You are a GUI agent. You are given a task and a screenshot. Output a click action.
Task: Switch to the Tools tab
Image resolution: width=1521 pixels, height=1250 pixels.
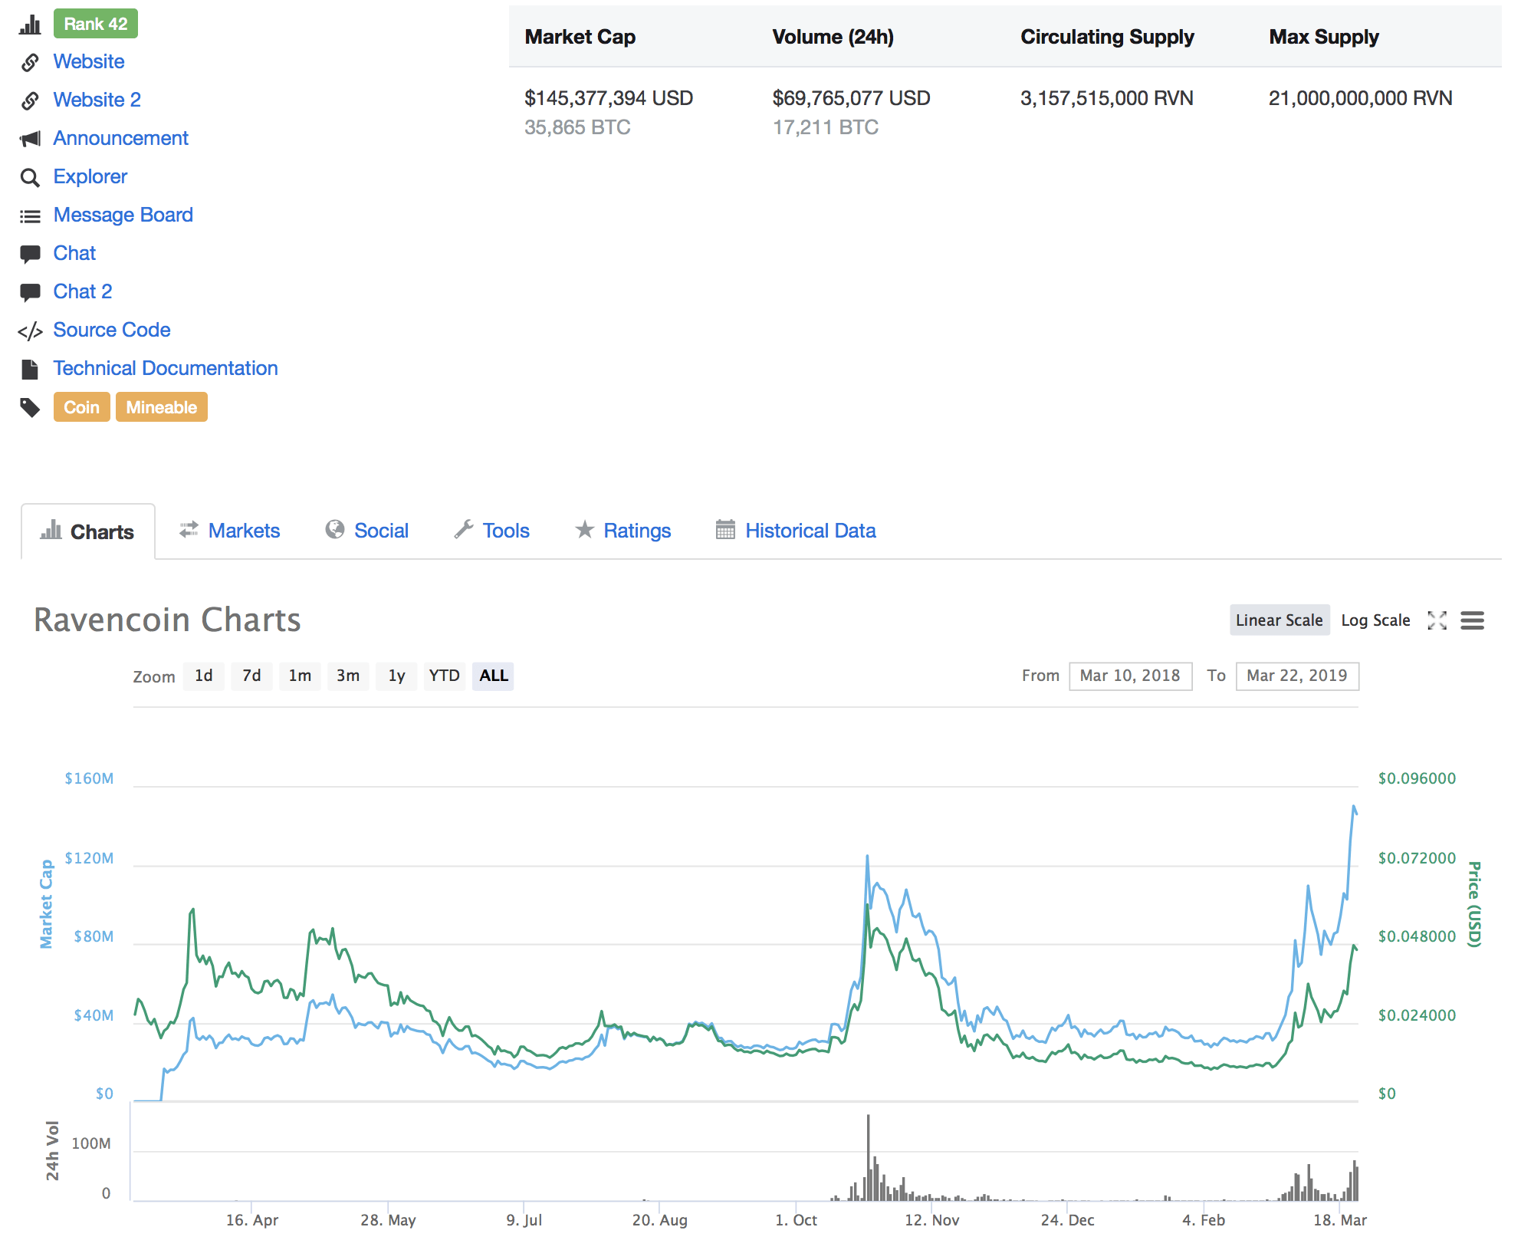[x=492, y=531]
